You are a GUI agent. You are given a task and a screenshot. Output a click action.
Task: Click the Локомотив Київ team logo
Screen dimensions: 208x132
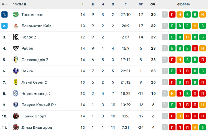click(16, 26)
